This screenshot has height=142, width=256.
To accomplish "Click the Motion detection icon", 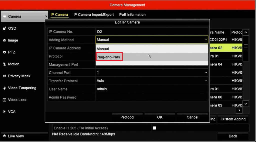I will click(x=4, y=64).
